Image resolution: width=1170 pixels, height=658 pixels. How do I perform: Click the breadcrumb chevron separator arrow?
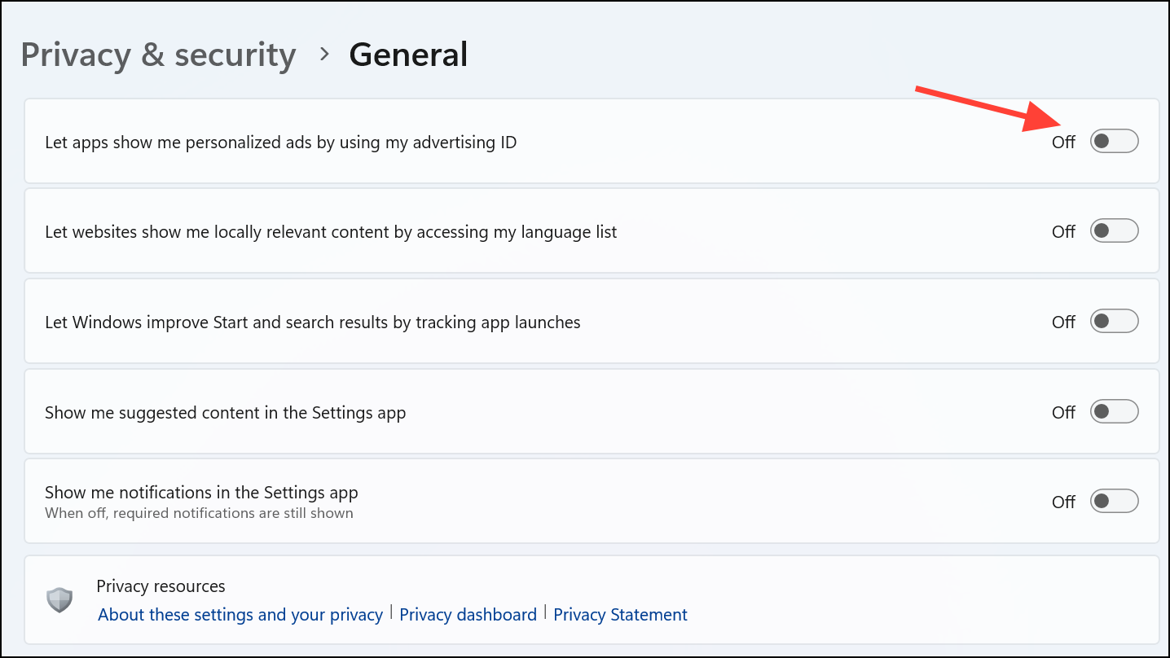(x=325, y=54)
